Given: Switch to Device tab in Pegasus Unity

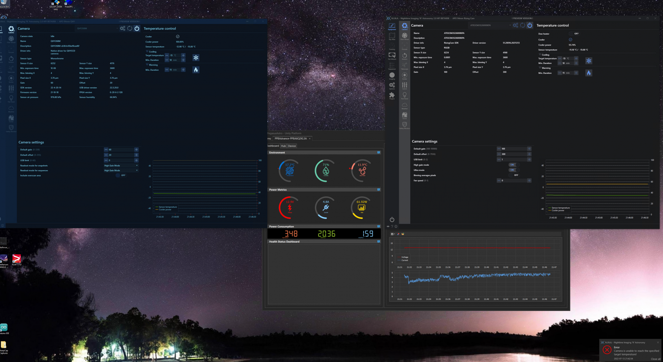Looking at the screenshot, I should point(292,146).
